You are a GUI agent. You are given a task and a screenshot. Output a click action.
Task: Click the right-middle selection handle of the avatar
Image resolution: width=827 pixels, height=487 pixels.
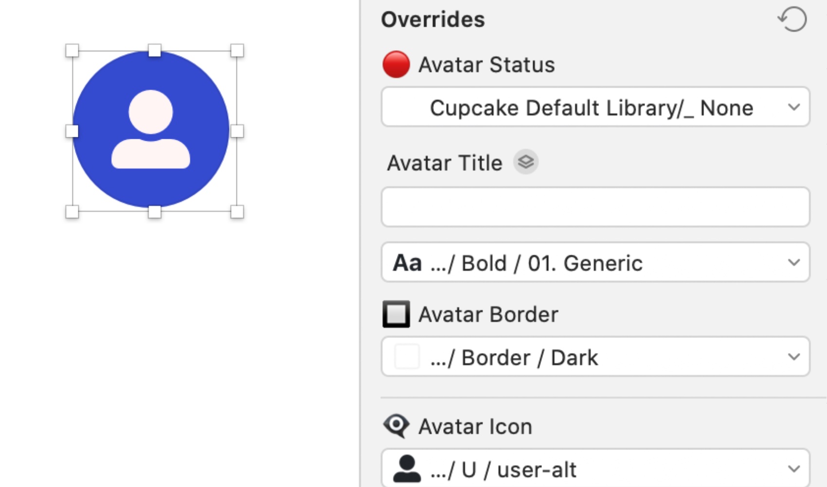pyautogui.click(x=237, y=131)
